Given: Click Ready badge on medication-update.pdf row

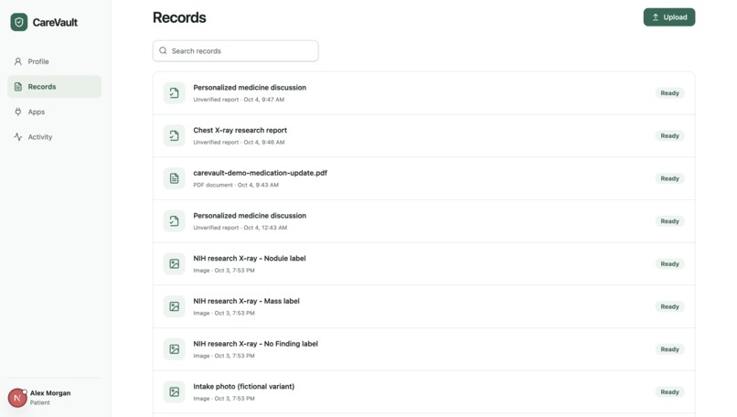Looking at the screenshot, I should coord(669,178).
